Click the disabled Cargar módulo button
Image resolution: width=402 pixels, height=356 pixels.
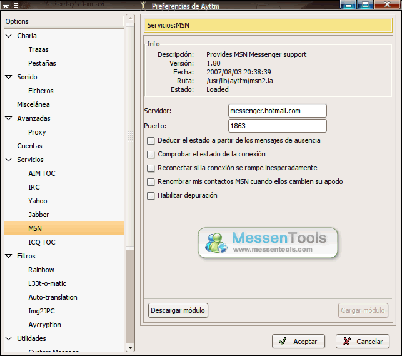point(363,310)
